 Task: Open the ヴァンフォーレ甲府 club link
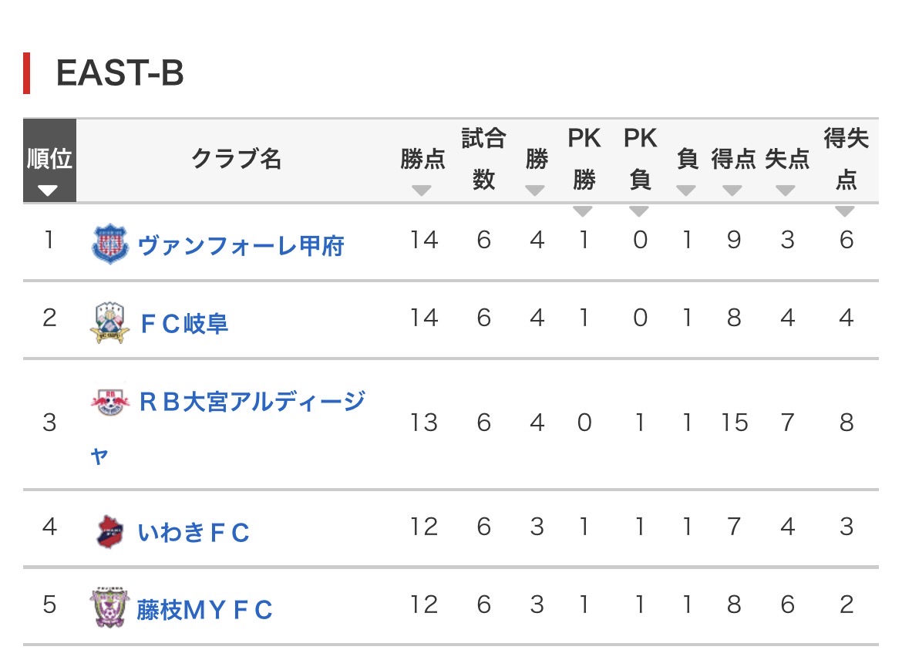[241, 246]
